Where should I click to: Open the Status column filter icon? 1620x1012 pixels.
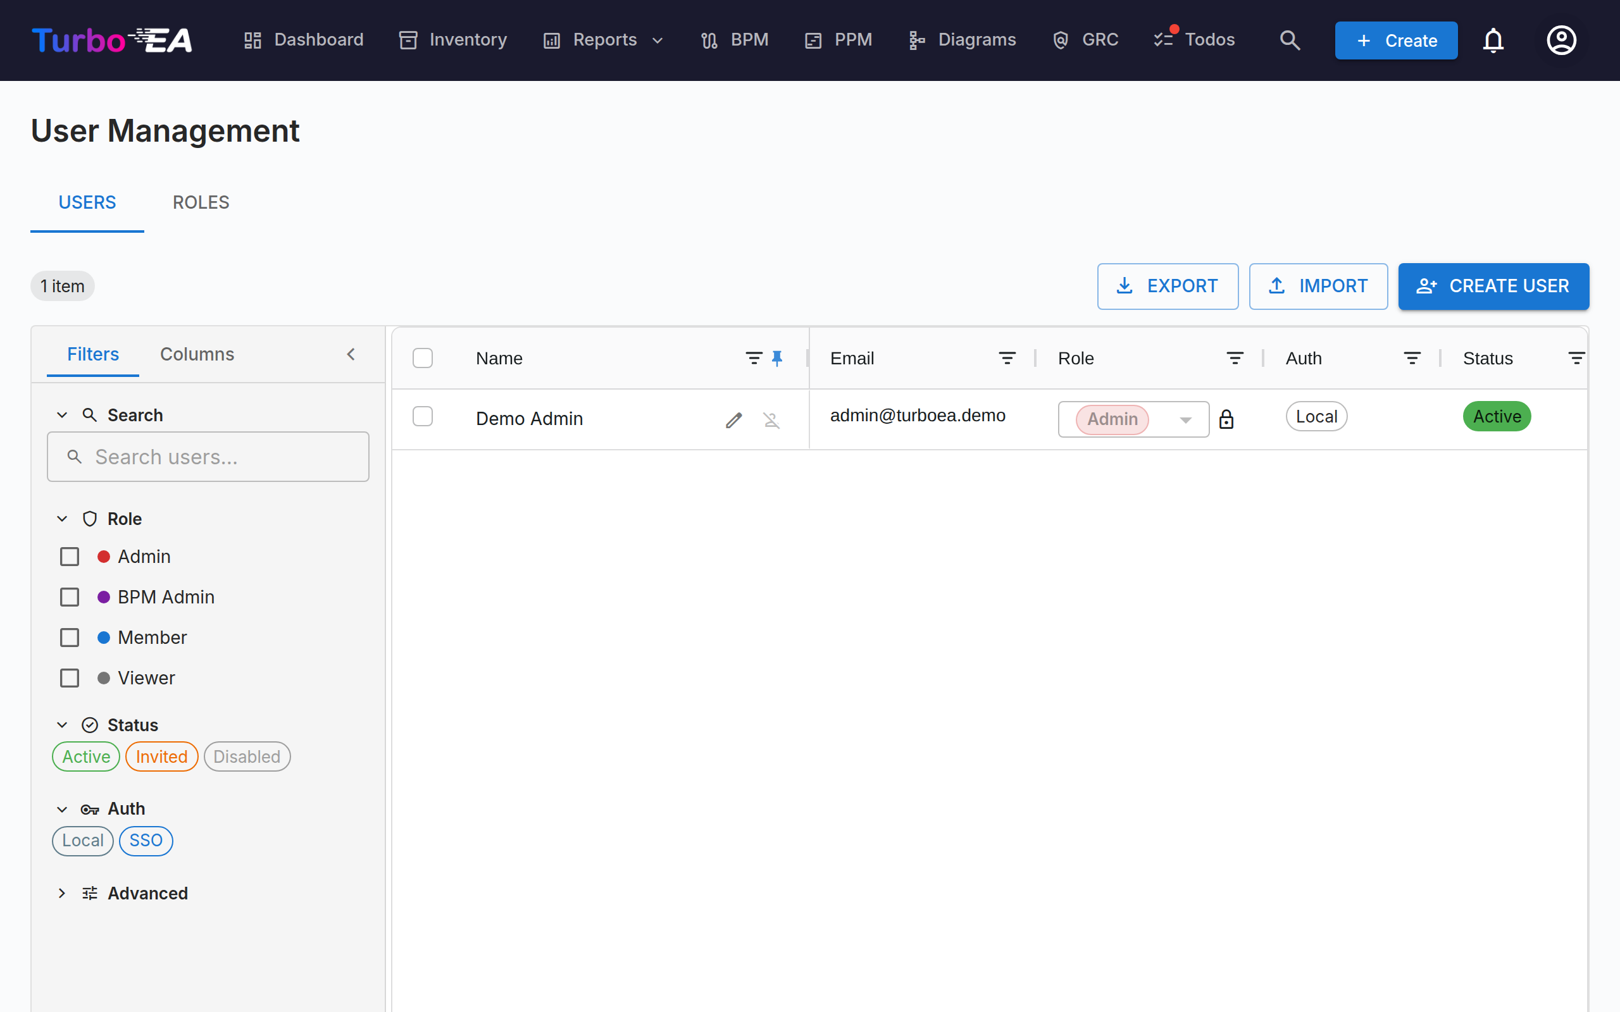pos(1576,358)
